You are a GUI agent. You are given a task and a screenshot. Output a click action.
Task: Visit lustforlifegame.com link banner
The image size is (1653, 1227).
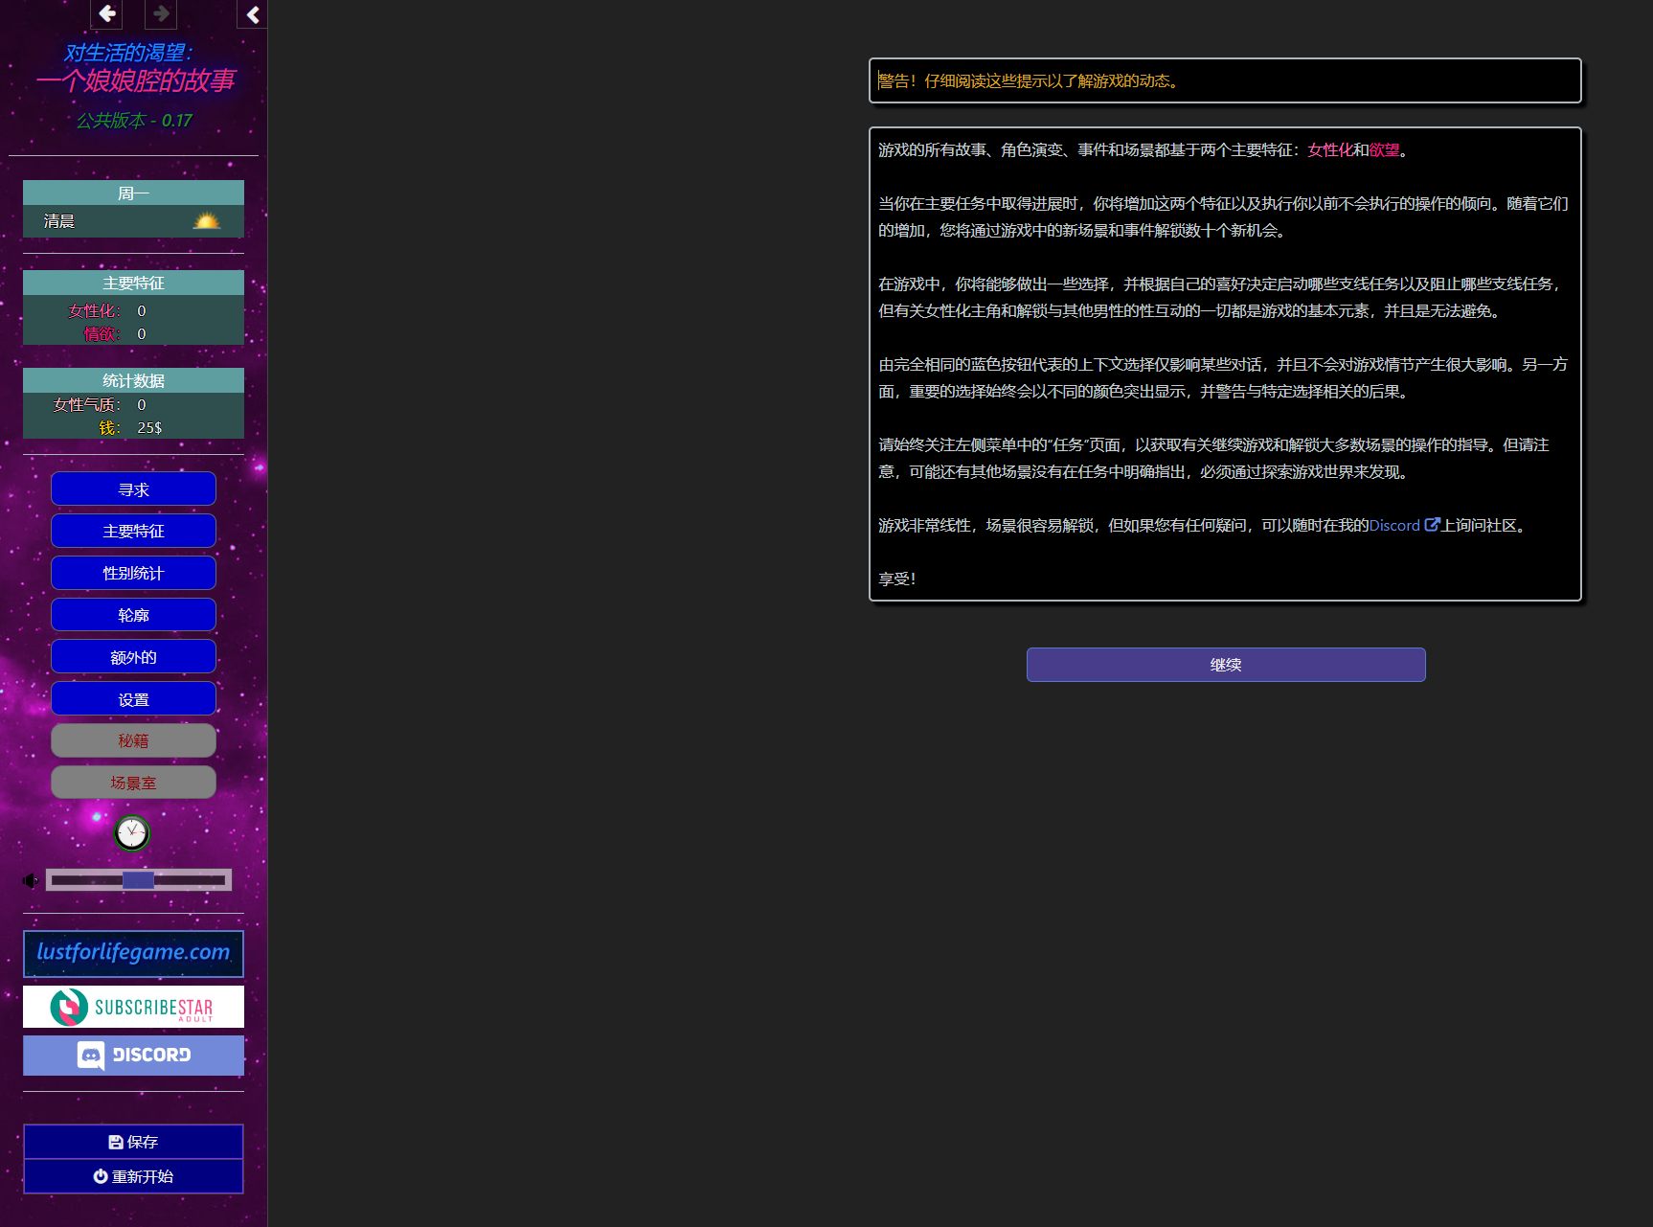133,953
